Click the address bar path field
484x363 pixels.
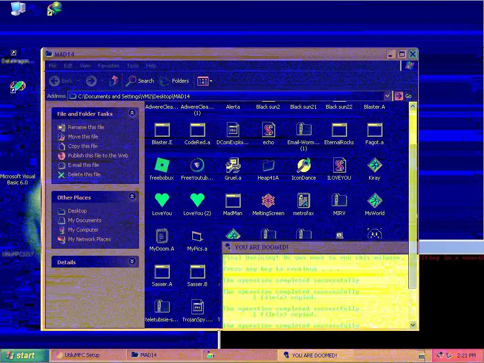[226, 96]
